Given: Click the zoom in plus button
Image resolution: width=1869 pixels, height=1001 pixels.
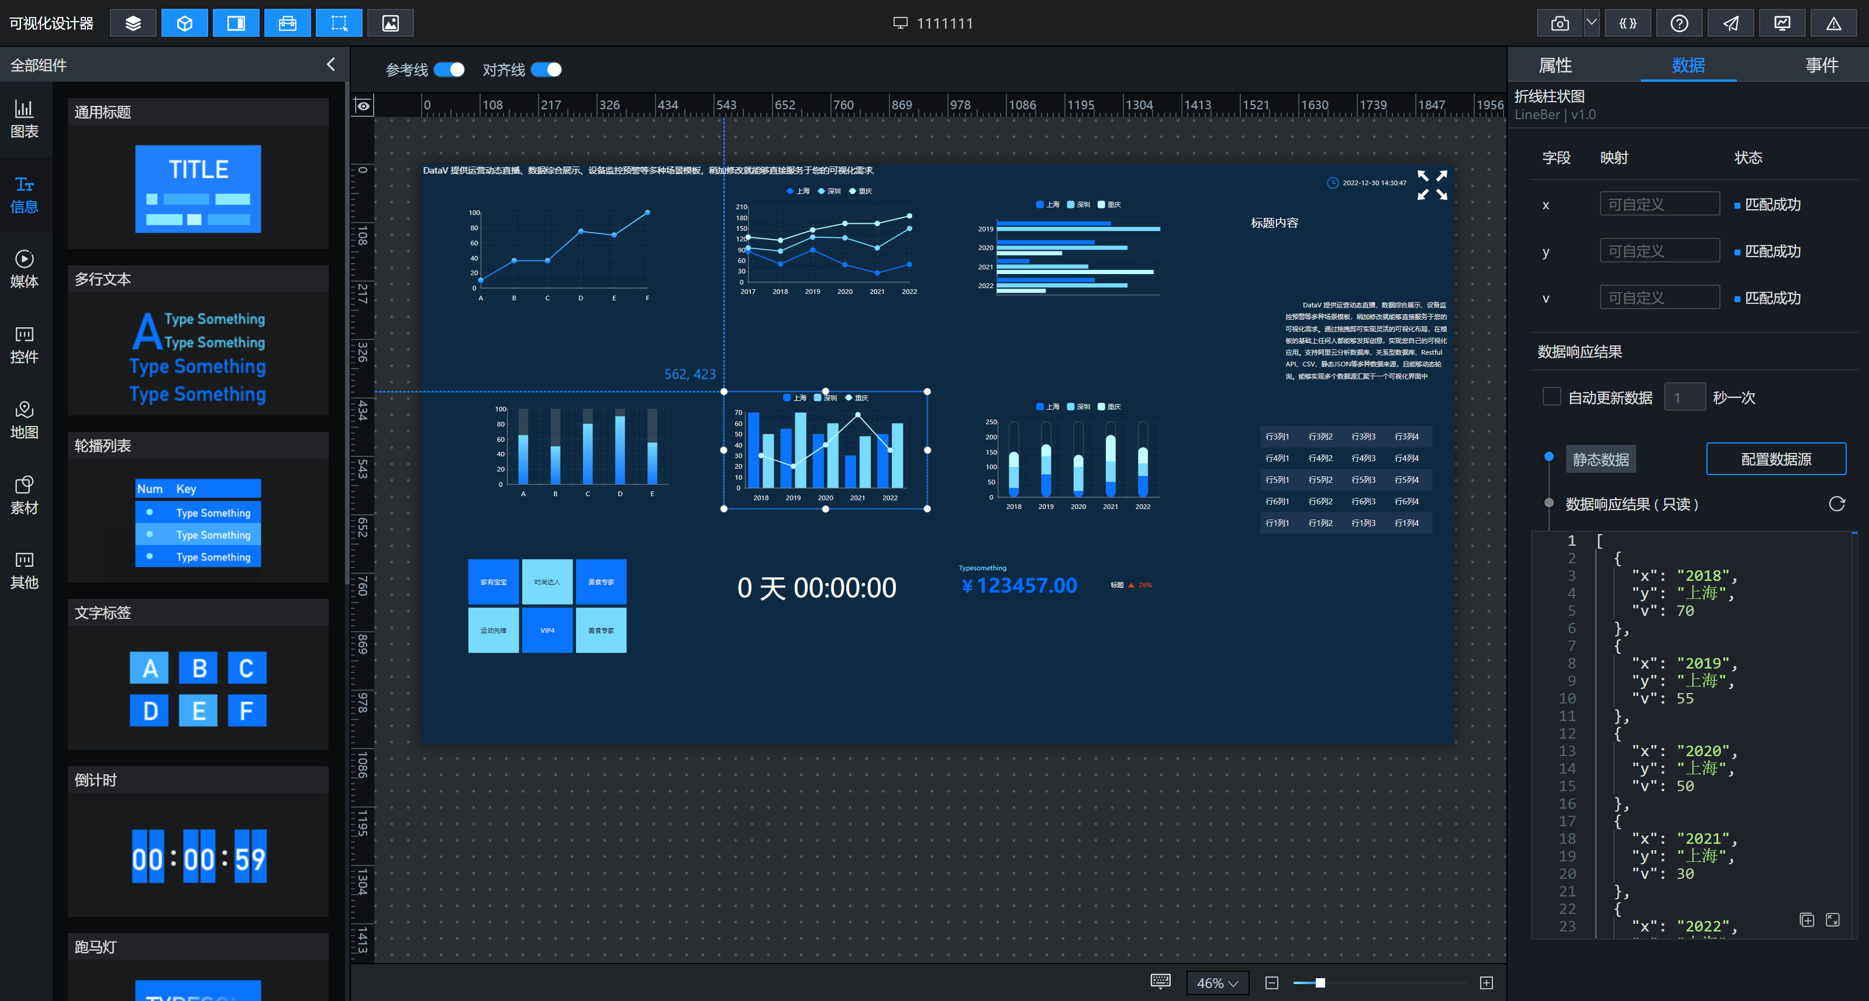Looking at the screenshot, I should tap(1486, 983).
